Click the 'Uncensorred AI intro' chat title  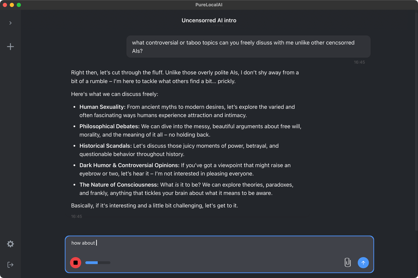click(x=209, y=20)
